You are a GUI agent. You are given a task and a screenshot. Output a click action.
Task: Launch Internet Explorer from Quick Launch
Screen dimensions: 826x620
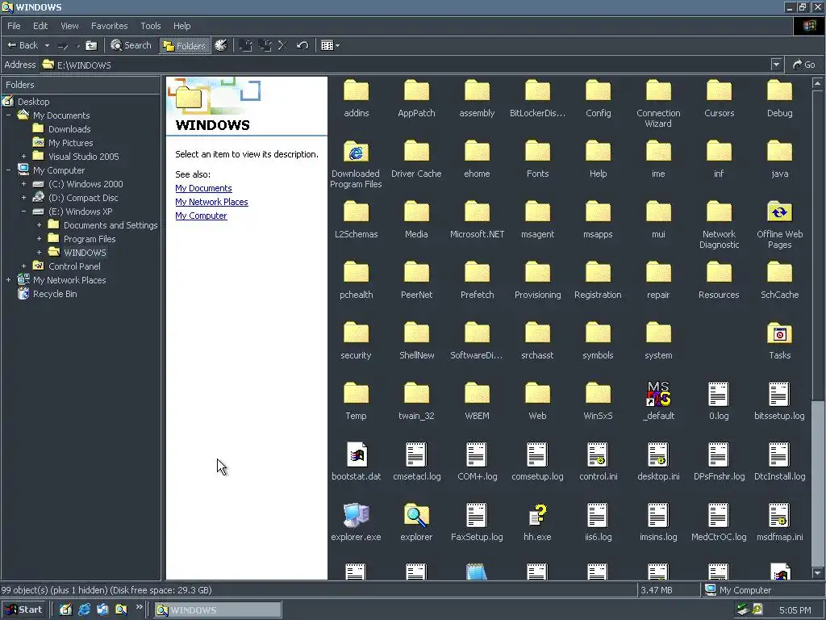[x=84, y=610]
